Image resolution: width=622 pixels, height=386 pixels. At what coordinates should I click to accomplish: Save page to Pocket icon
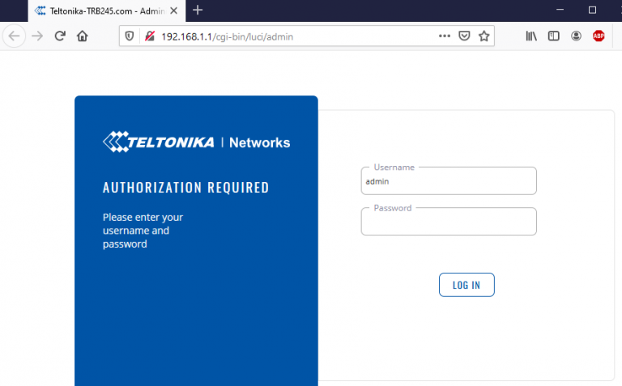point(465,36)
